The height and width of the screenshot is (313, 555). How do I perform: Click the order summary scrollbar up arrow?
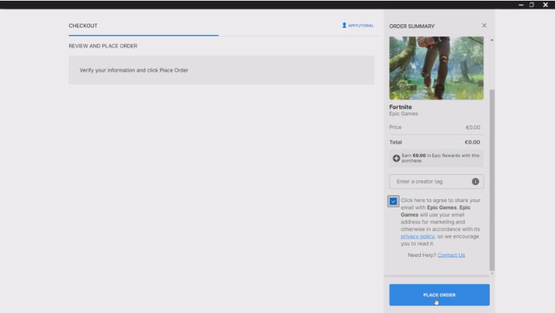[492, 40]
